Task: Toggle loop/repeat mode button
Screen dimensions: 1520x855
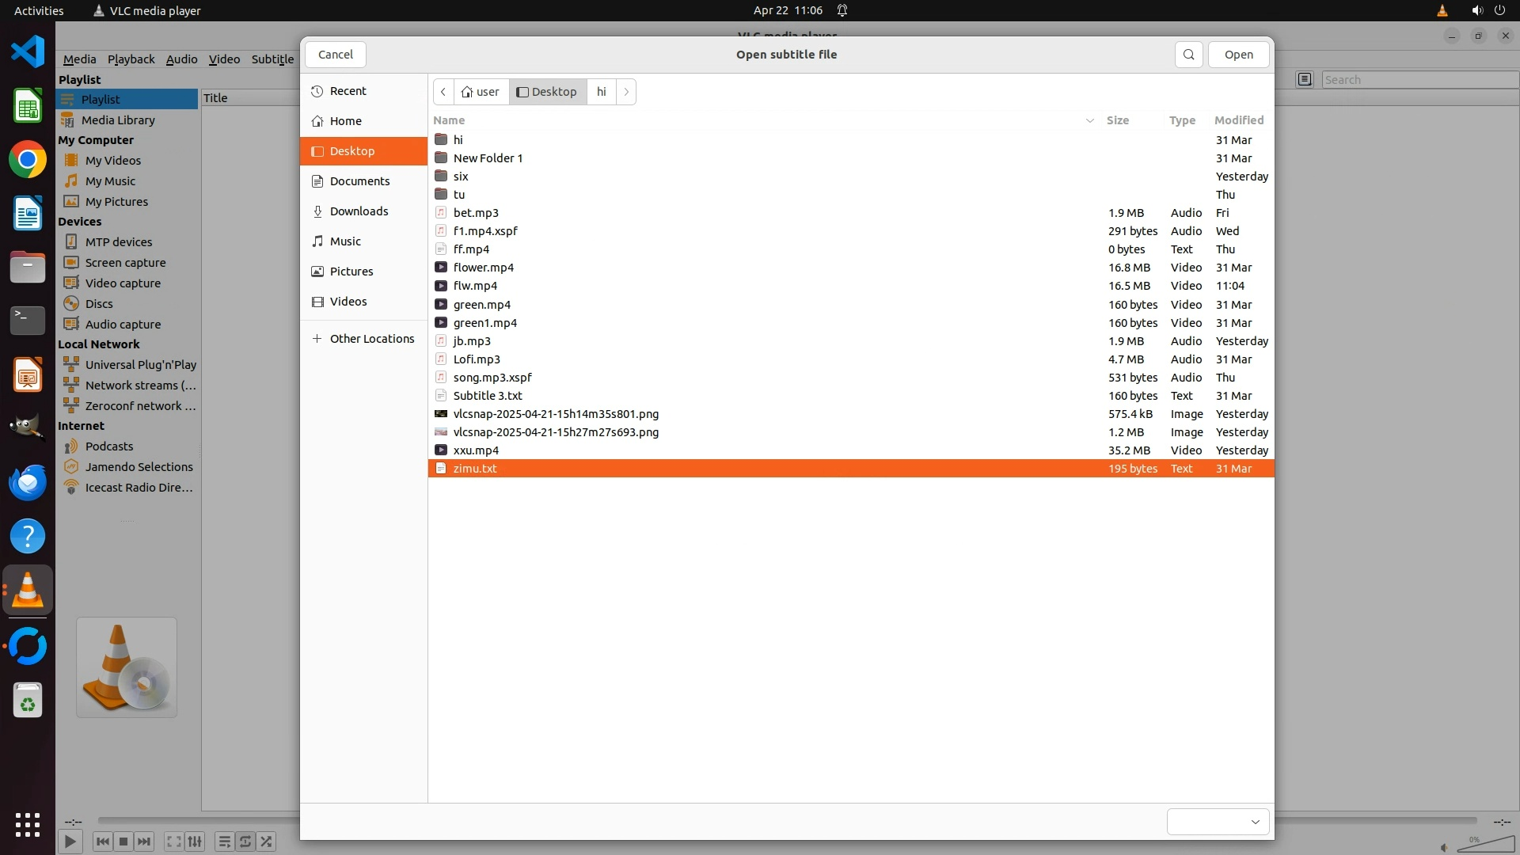Action: [x=245, y=842]
